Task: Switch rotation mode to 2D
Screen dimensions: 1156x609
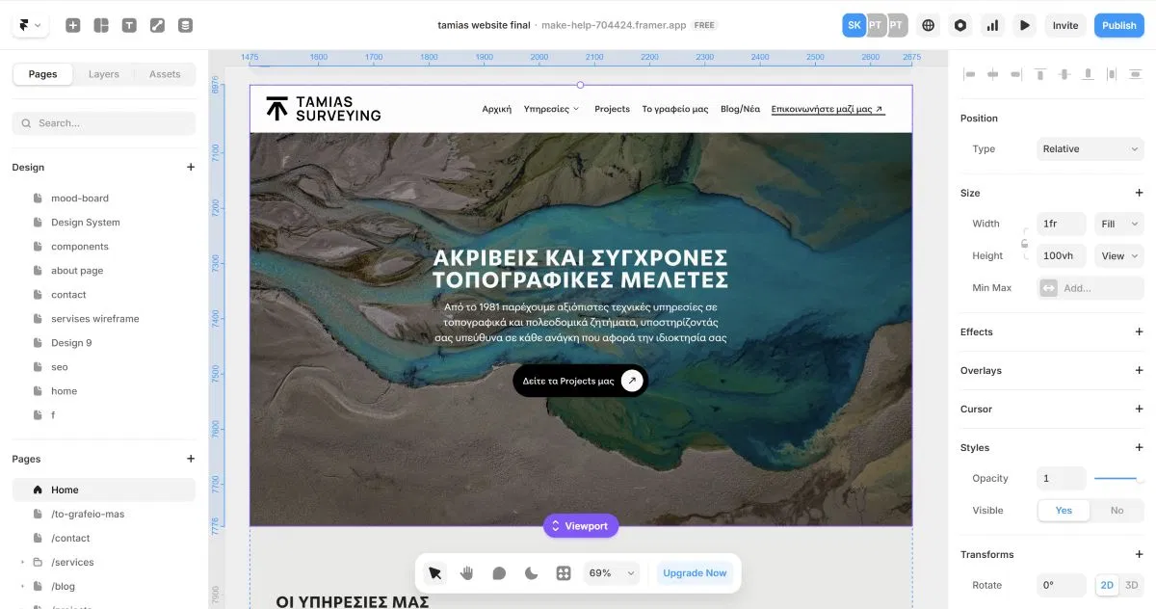Action: tap(1107, 585)
